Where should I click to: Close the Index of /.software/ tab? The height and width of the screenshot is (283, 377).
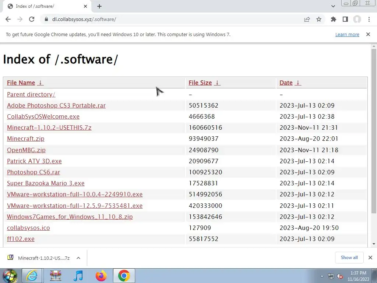(85, 6)
